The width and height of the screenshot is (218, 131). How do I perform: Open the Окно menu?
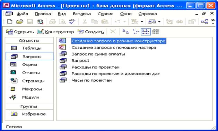[x=126, y=14]
